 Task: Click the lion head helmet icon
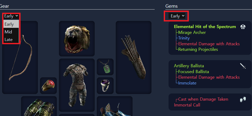coord(77,39)
